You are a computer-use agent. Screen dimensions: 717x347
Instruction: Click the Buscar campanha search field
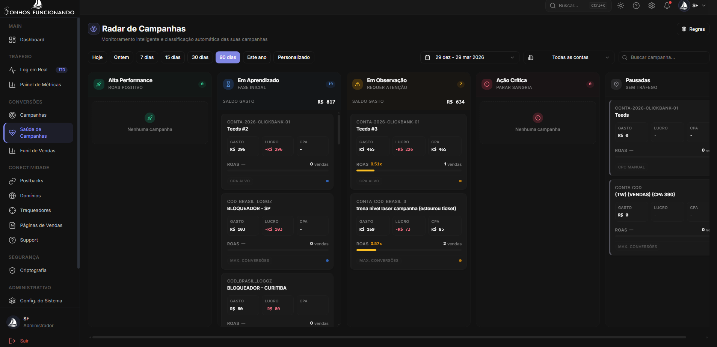coord(664,57)
